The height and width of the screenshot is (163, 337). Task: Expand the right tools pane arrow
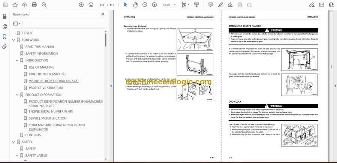[335, 86]
